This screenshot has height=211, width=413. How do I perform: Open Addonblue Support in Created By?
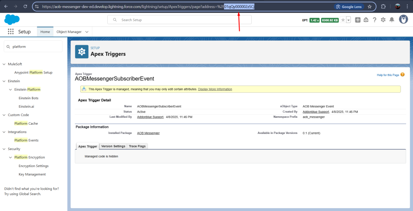click(316, 112)
